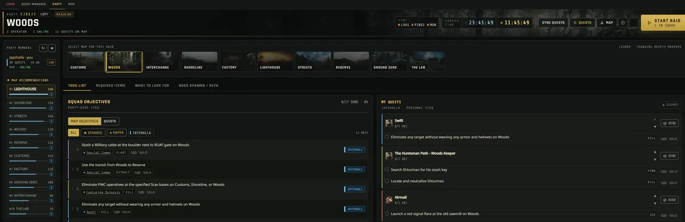The image size is (685, 222).
Task: Open the Required Items tab
Action: pos(110,85)
